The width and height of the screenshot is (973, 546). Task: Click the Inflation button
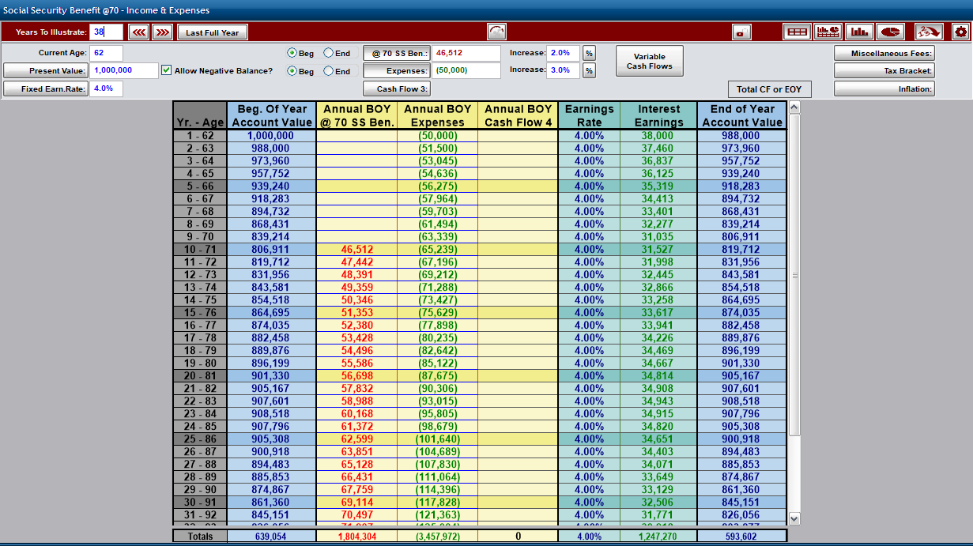click(884, 88)
